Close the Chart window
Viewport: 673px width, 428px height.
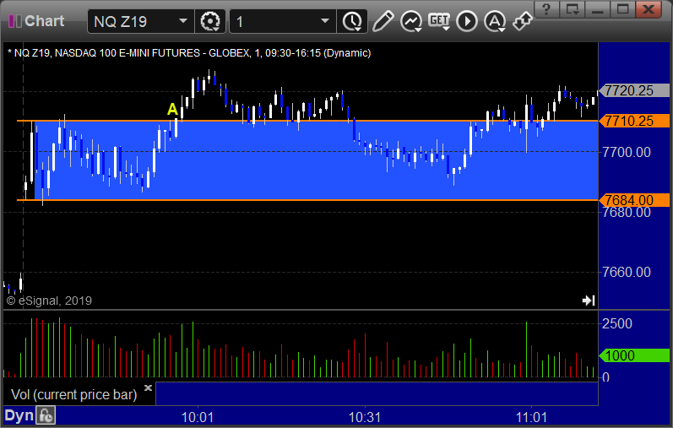click(x=649, y=8)
